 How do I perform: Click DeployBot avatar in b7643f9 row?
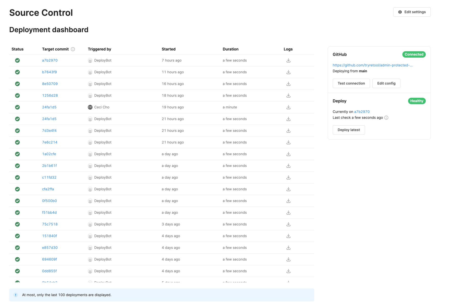(x=90, y=72)
